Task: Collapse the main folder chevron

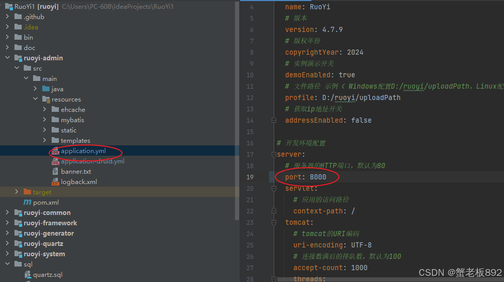Action: (26, 78)
